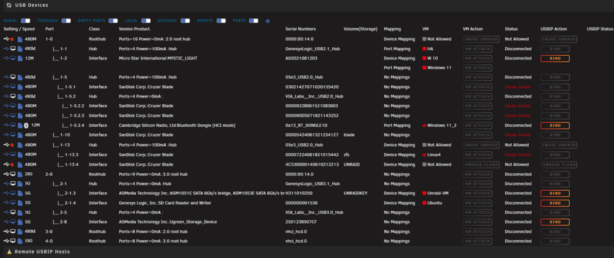The height and width of the screenshot is (258, 614).
Task: Click the monitor icon on port 1-10 row
Action: tap(13, 135)
